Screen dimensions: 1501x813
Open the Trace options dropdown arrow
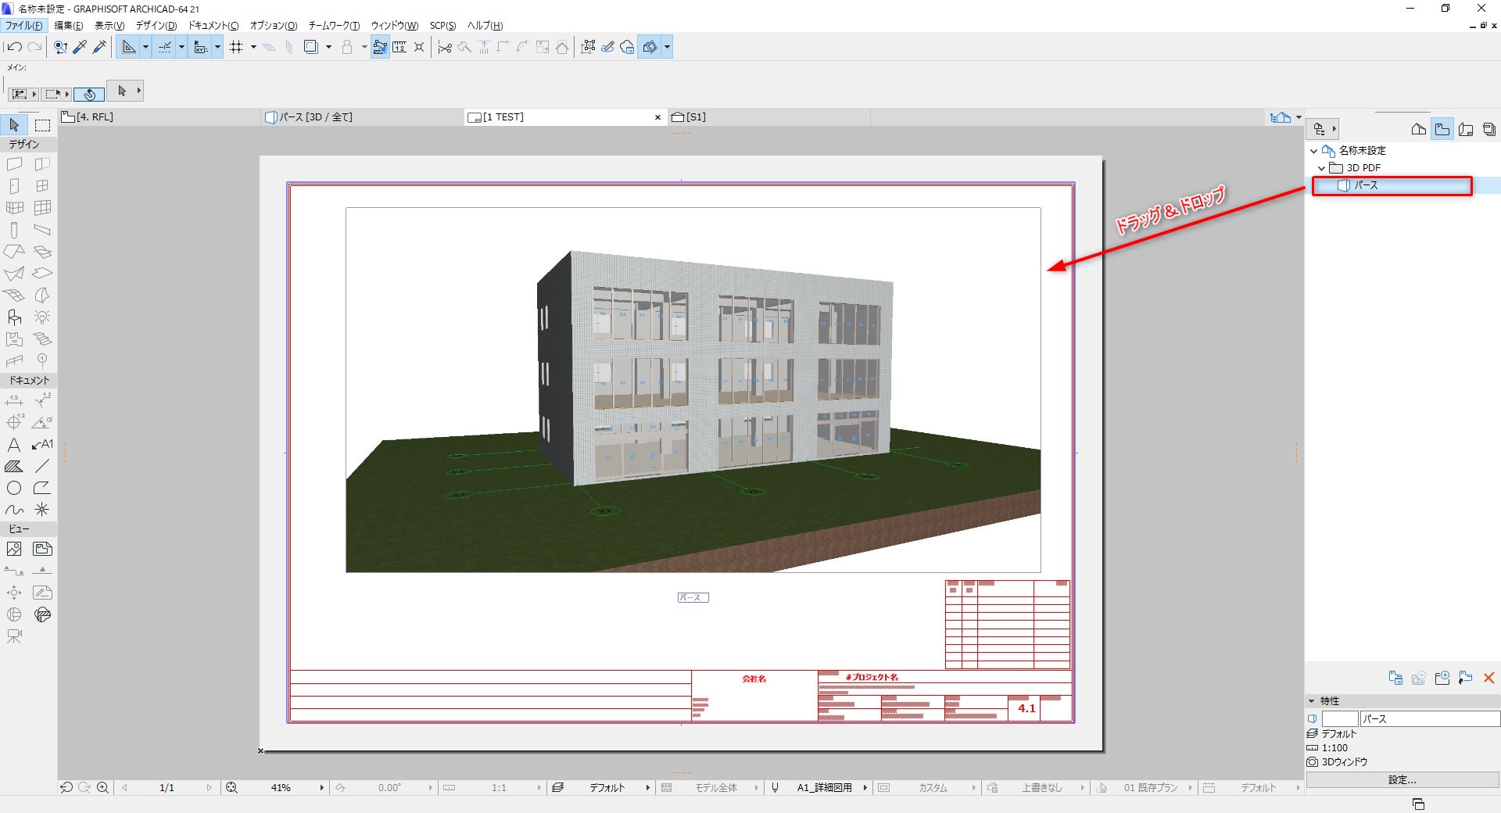coord(328,47)
